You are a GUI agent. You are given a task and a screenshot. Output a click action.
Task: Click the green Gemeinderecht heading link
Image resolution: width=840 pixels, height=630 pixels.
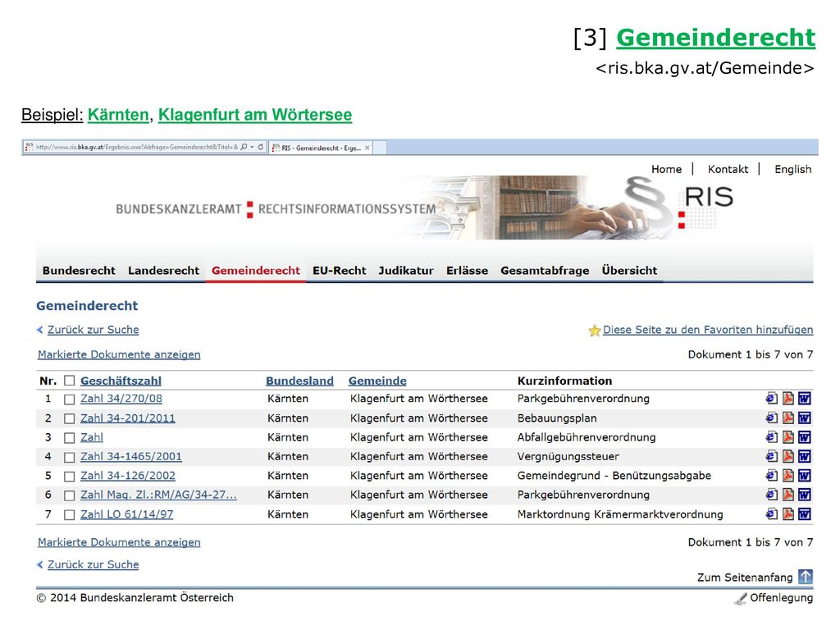tap(715, 38)
